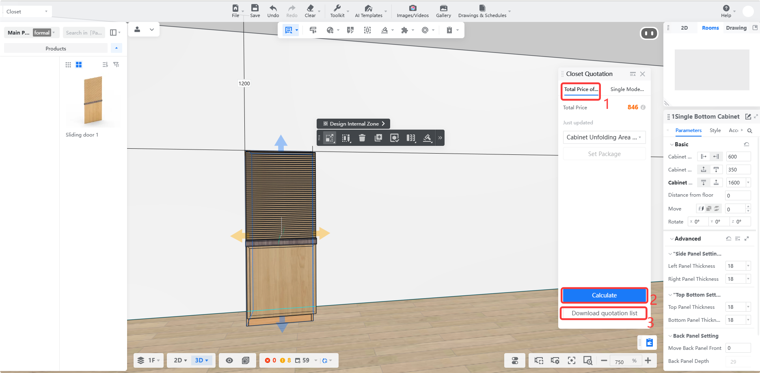
Task: Click the zoom in plus icon
Action: click(648, 360)
